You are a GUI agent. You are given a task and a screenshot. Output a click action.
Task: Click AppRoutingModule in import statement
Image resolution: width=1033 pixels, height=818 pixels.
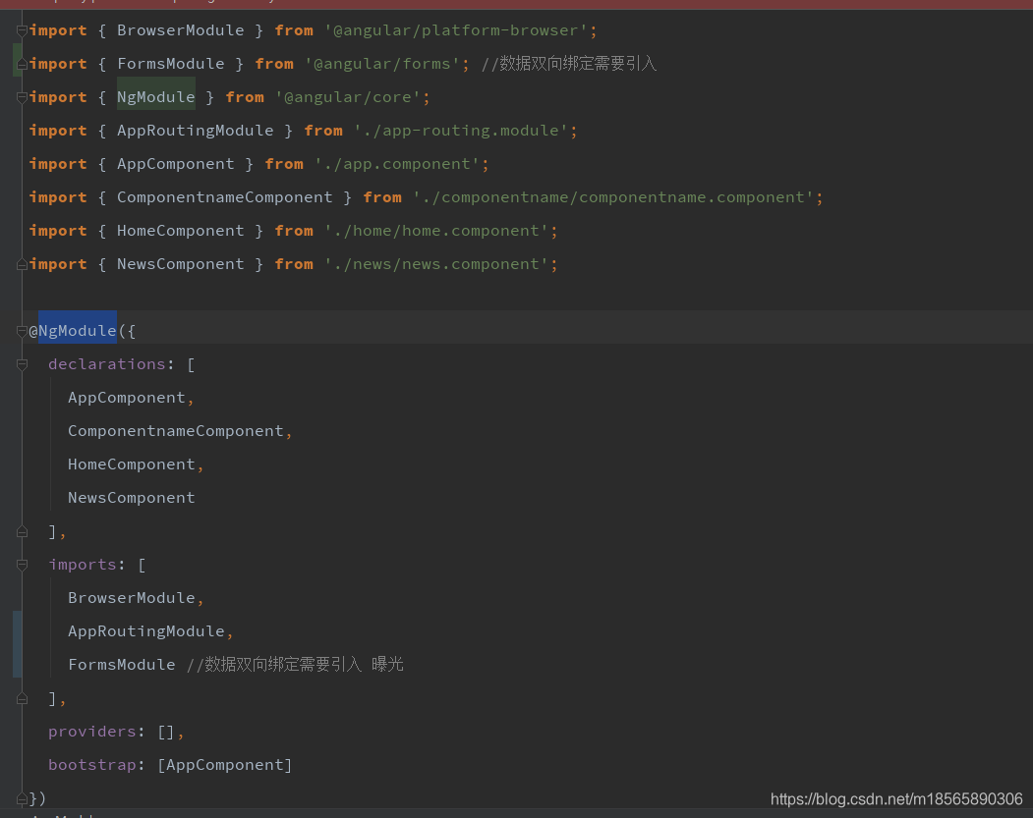click(x=195, y=131)
